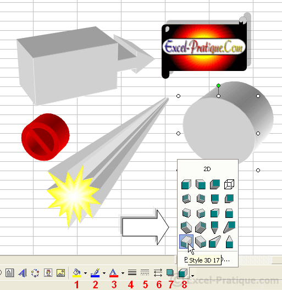
Task: Apply 3D Style 15 with downward taper
Action: click(x=214, y=227)
